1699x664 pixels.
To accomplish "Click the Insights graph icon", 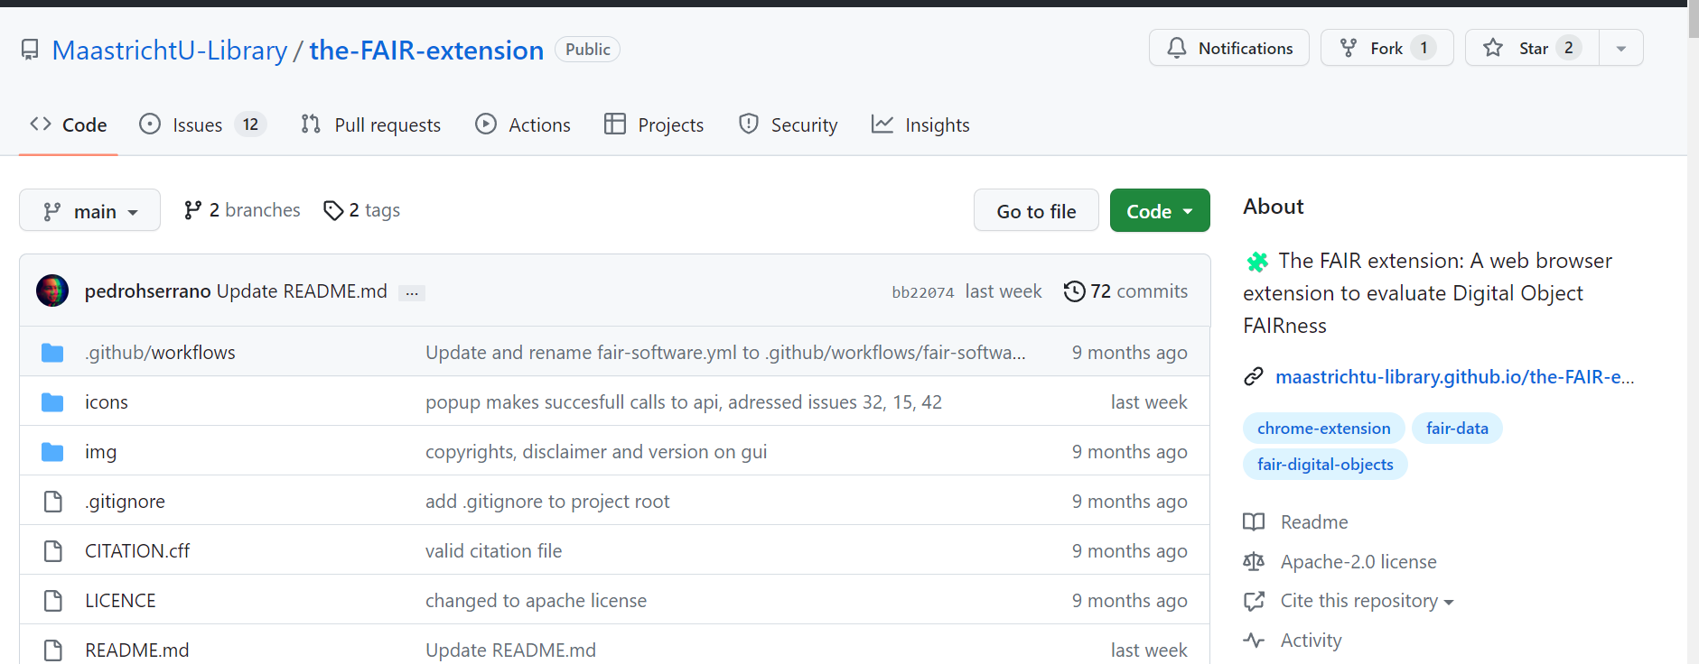I will point(882,124).
